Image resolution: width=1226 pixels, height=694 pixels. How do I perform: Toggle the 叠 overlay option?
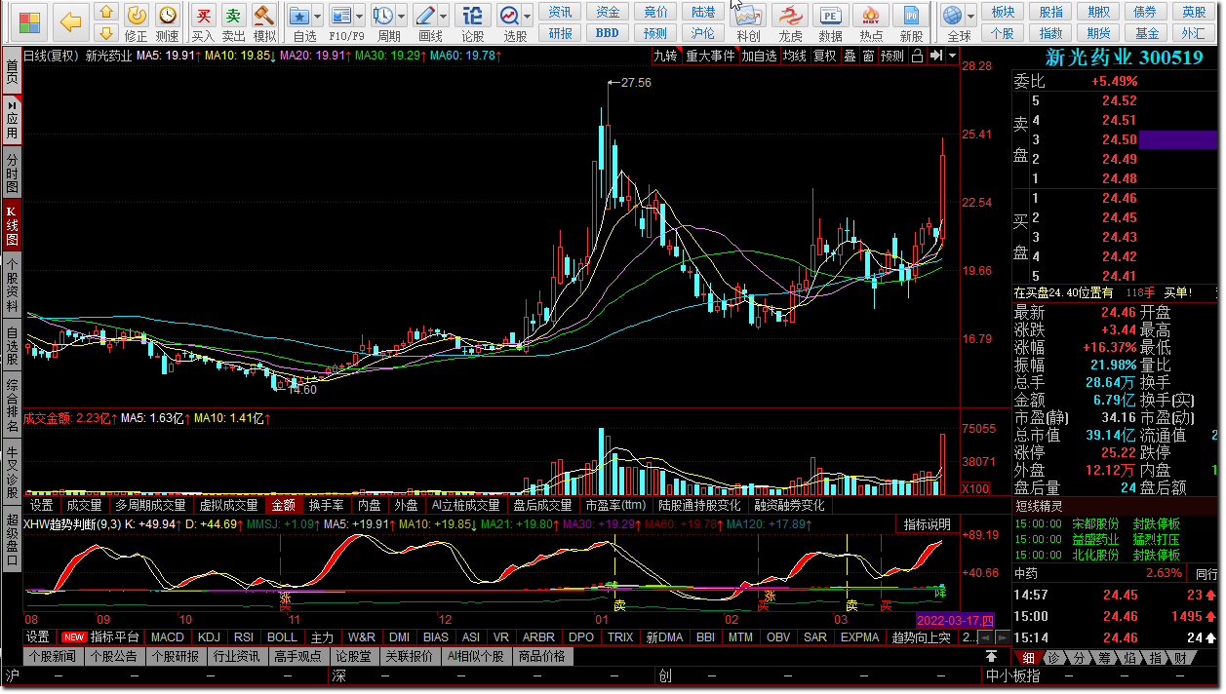(x=850, y=56)
